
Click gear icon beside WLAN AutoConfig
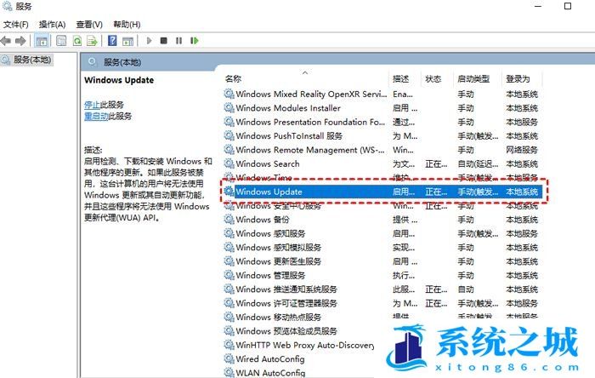[x=229, y=372]
